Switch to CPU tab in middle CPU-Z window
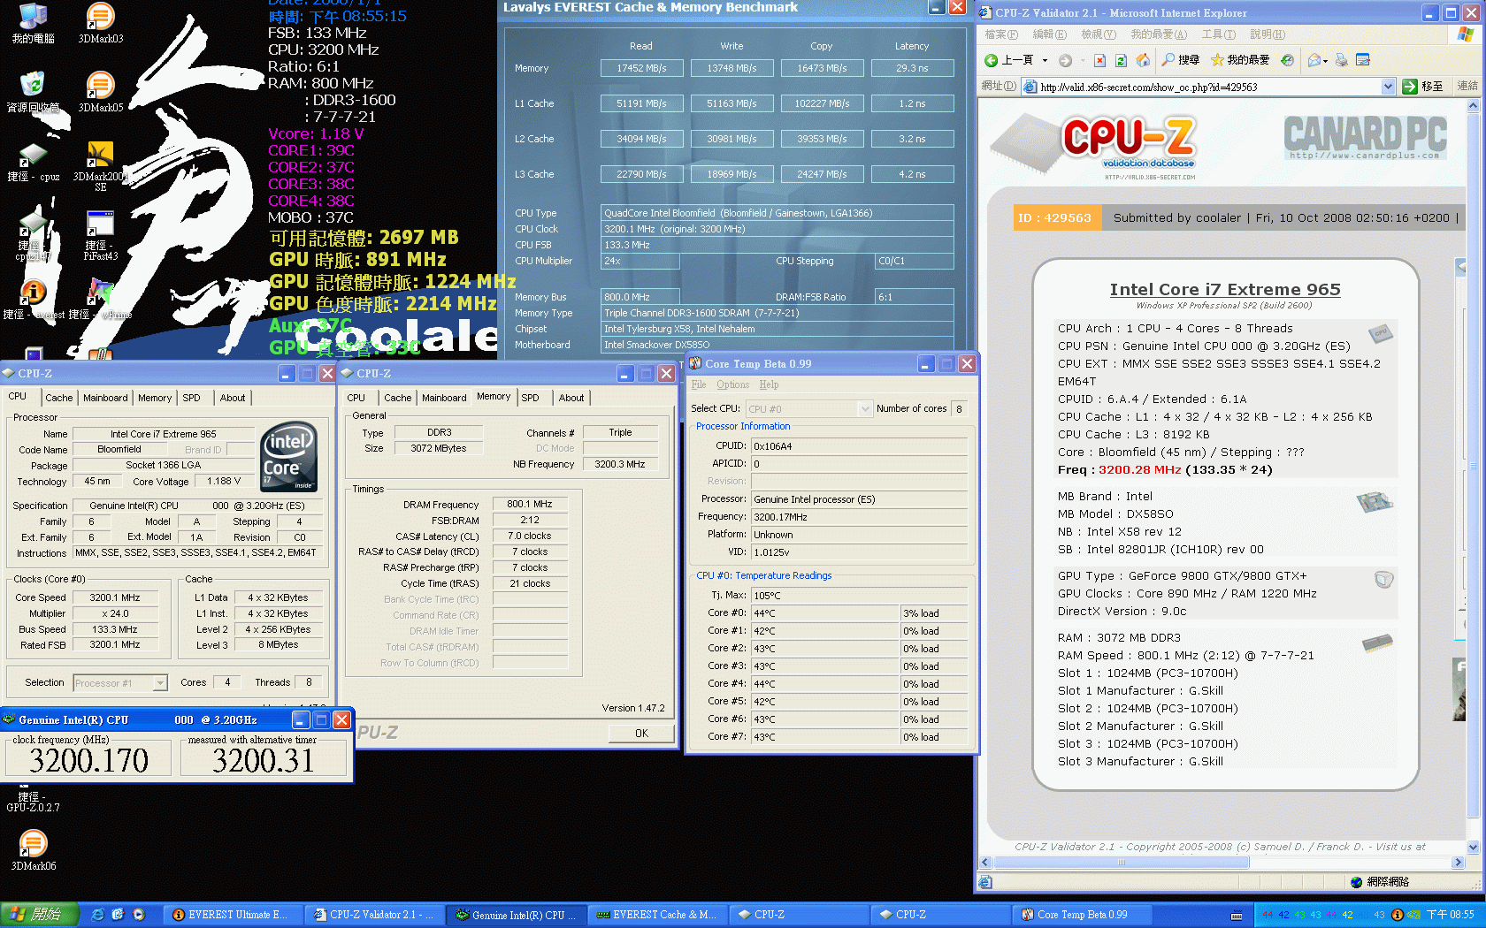The width and height of the screenshot is (1486, 928). click(356, 398)
